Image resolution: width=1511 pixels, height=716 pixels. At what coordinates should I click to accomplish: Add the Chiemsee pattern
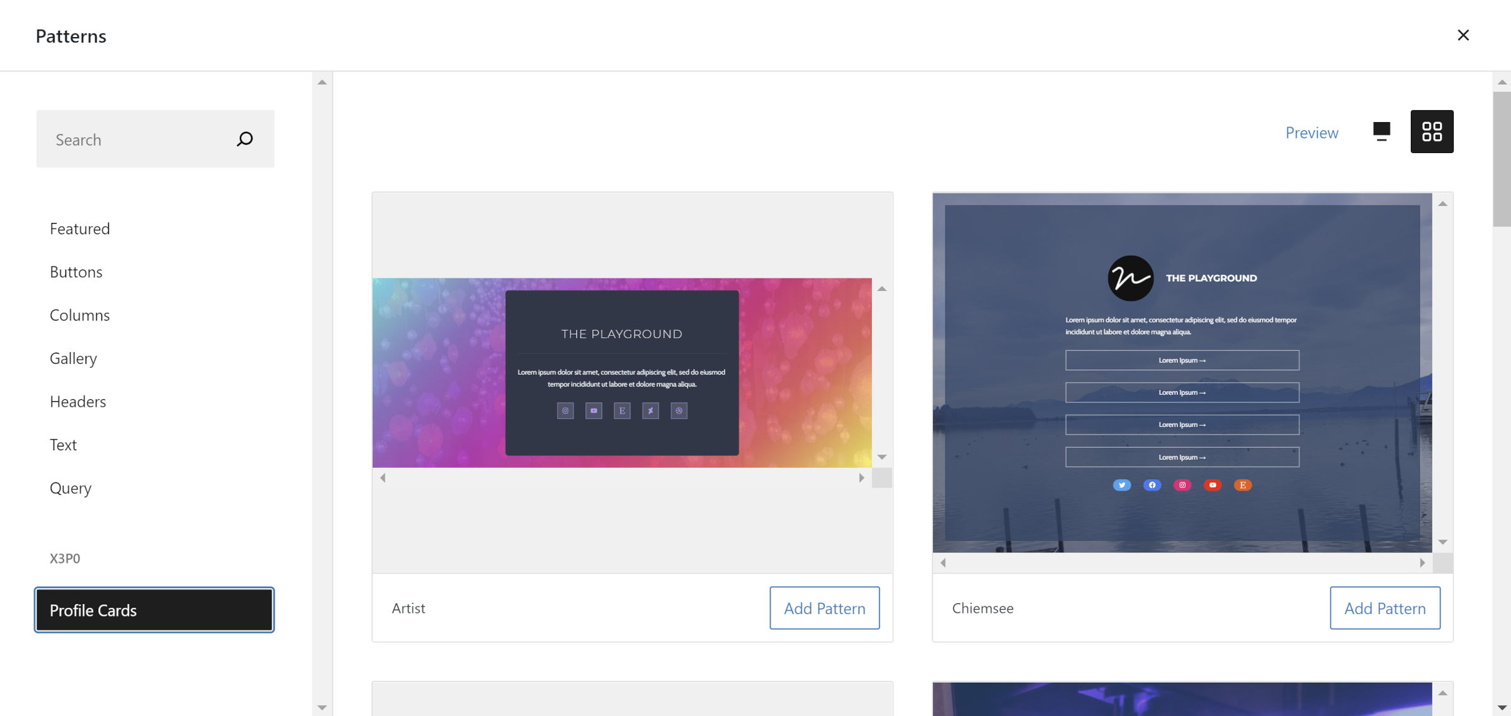(1384, 608)
